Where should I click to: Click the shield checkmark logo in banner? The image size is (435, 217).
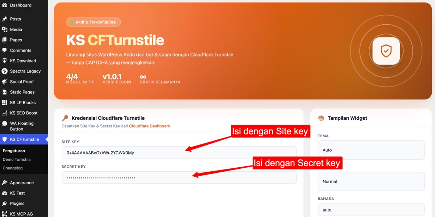pyautogui.click(x=386, y=51)
